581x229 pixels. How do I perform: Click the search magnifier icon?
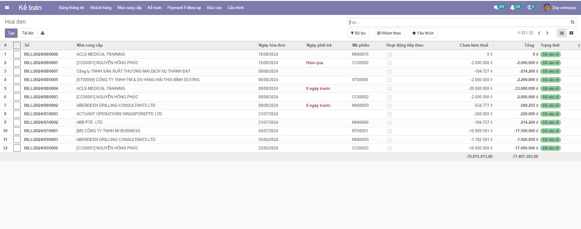[572, 22]
